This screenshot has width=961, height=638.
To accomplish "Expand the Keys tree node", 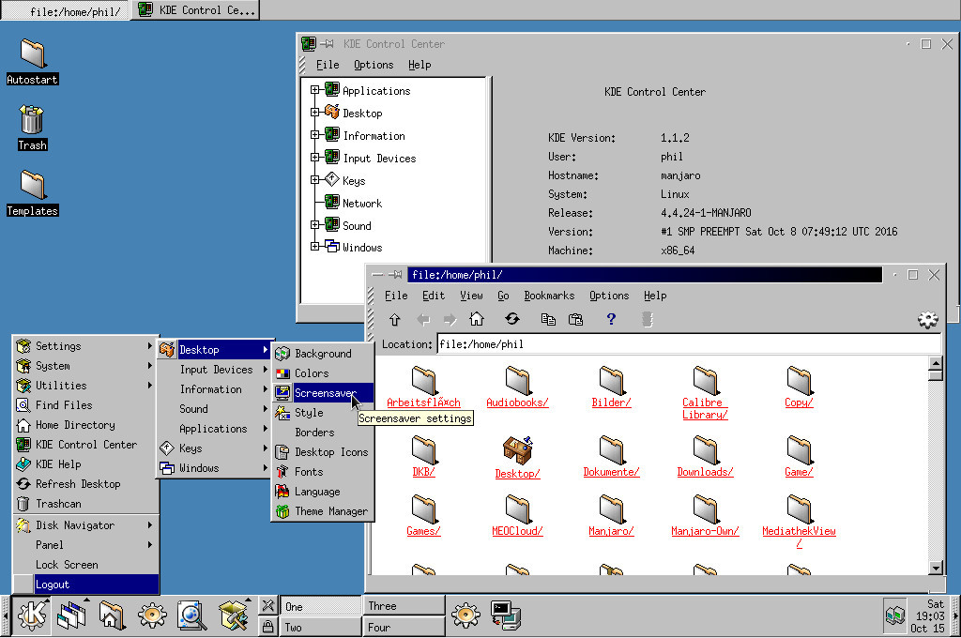I will coord(315,180).
